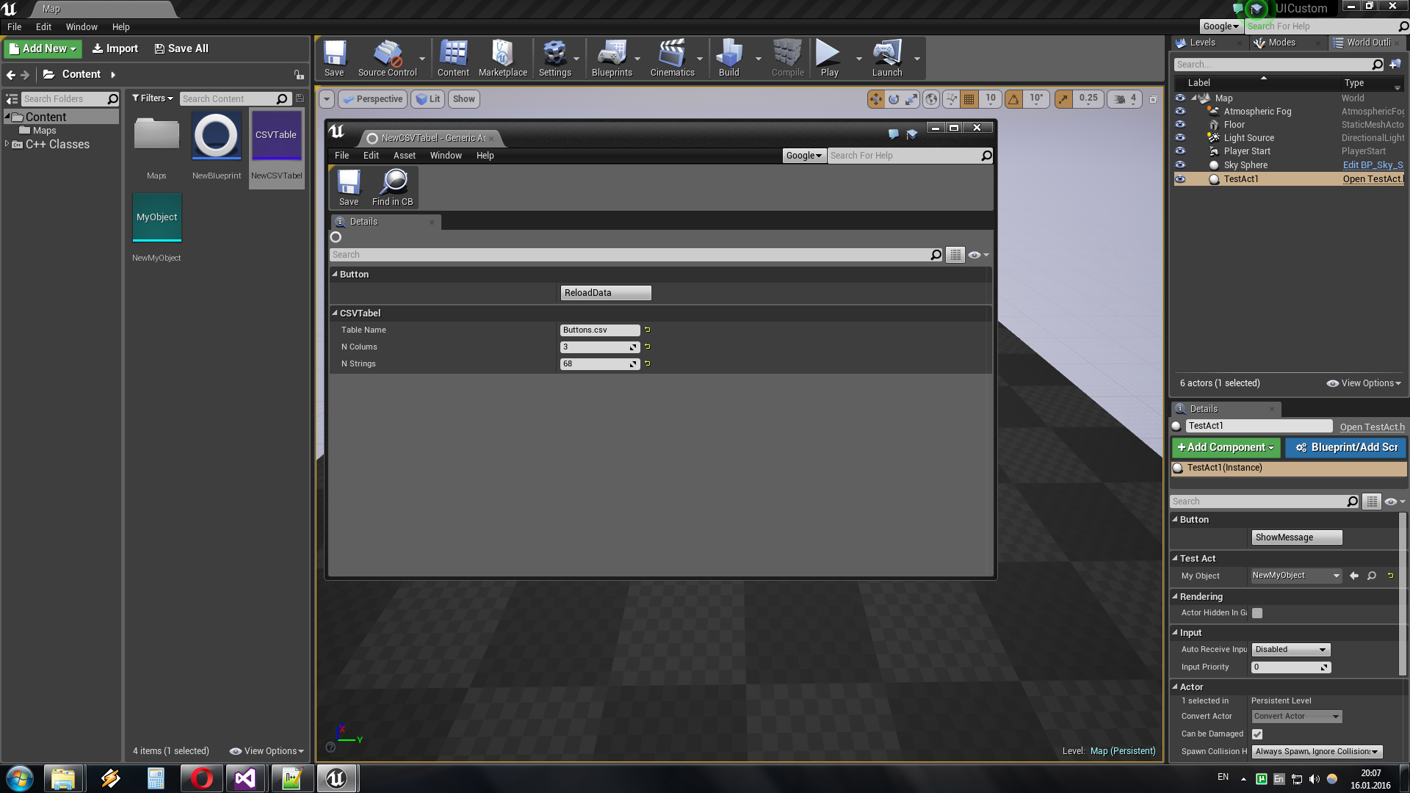Enable Actor Hidden In Game checkbox
This screenshot has height=793, width=1410.
click(1257, 613)
